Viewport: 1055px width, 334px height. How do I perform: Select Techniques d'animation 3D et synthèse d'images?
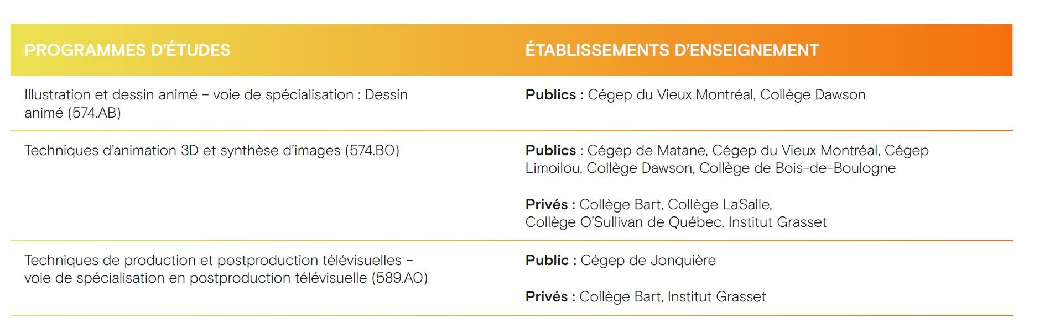pos(183,151)
